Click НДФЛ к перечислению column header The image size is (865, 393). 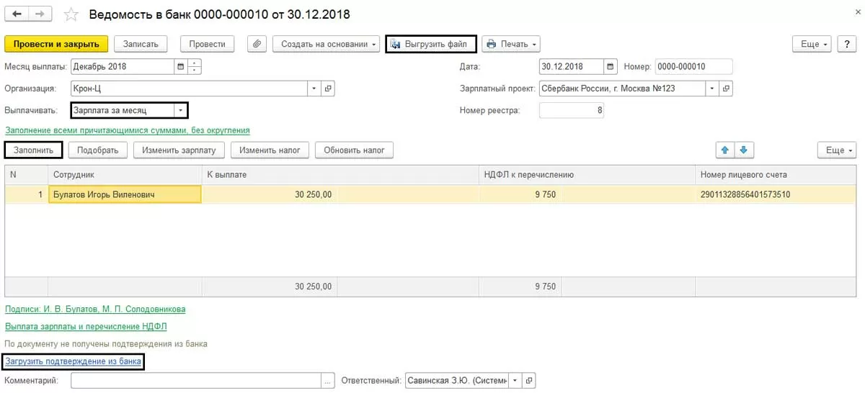pos(587,174)
